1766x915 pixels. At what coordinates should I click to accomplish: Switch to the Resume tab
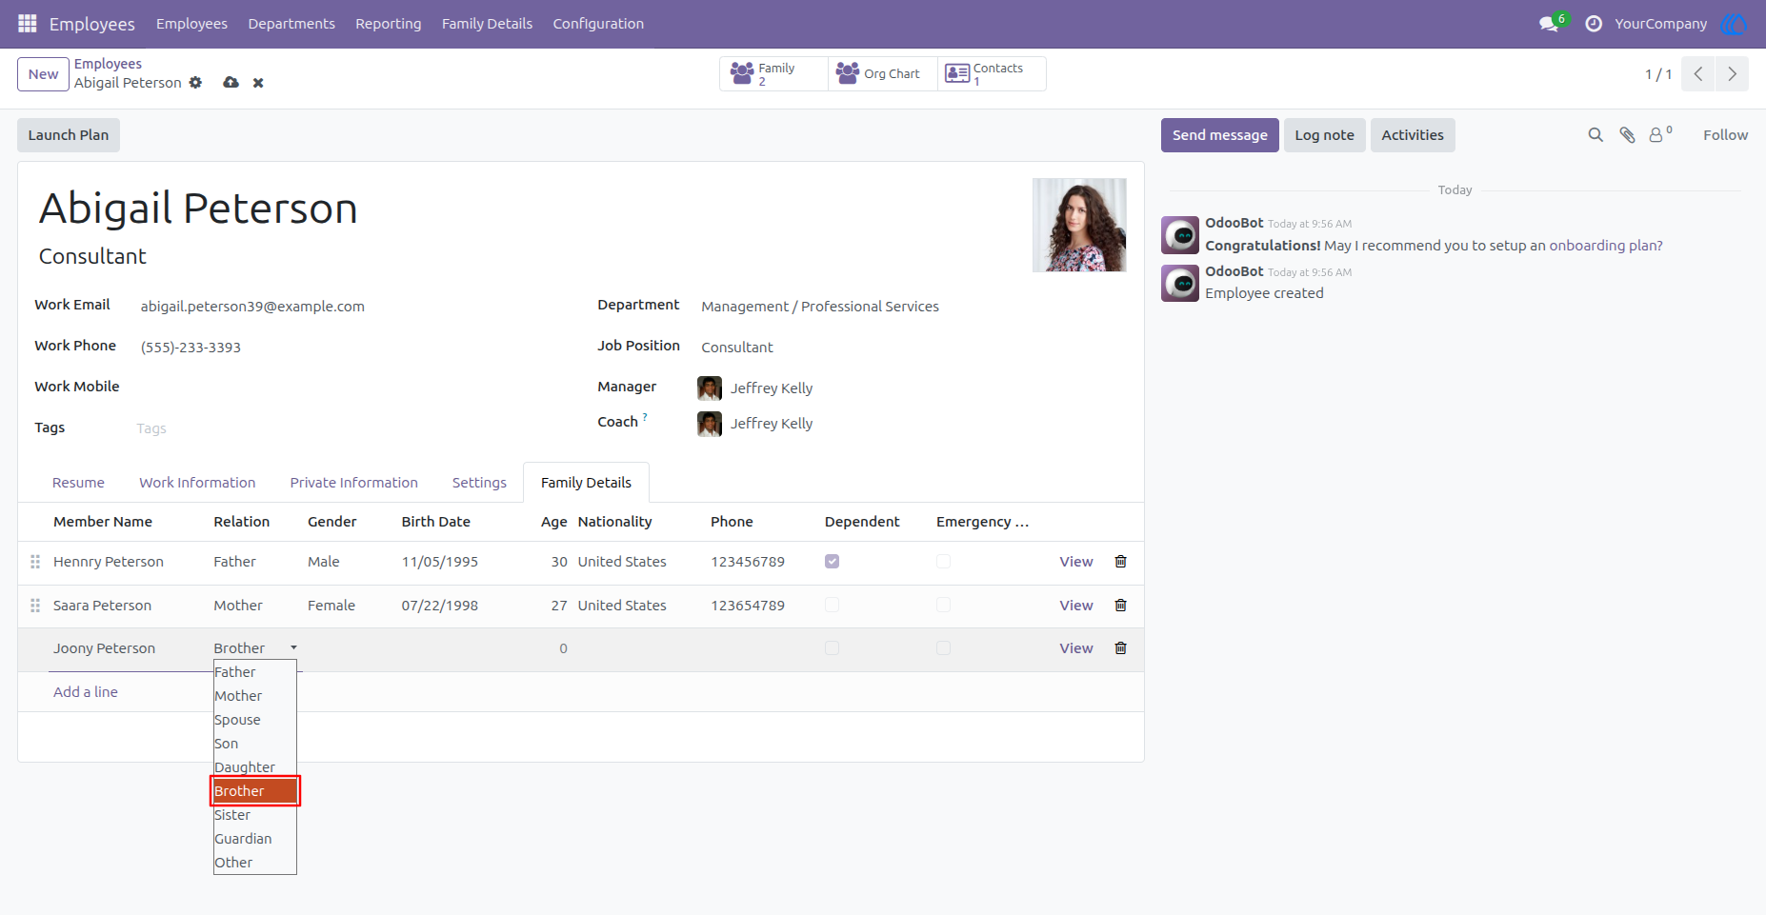point(78,483)
